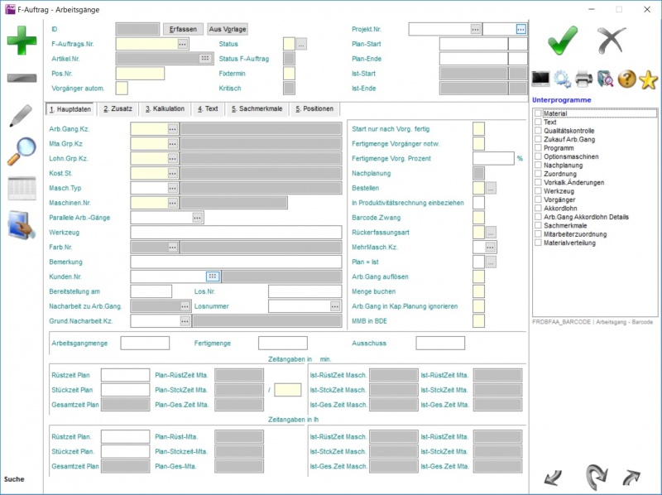The height and width of the screenshot is (495, 662).
Task: Open help with the question mark icon
Action: (x=626, y=79)
